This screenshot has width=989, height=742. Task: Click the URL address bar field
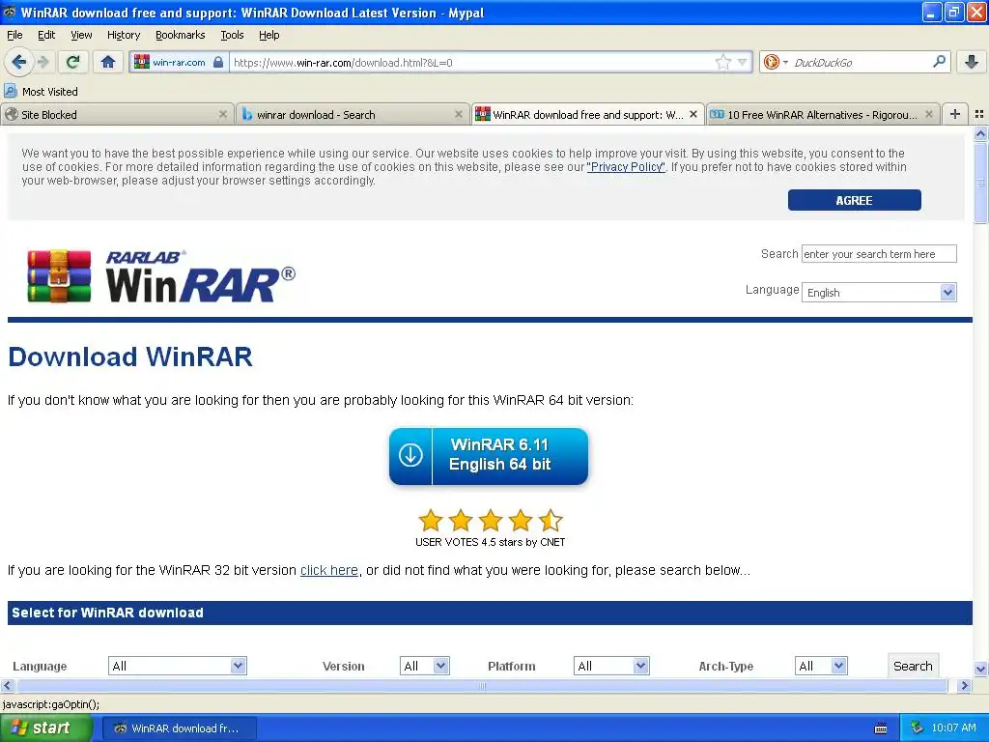point(471,62)
